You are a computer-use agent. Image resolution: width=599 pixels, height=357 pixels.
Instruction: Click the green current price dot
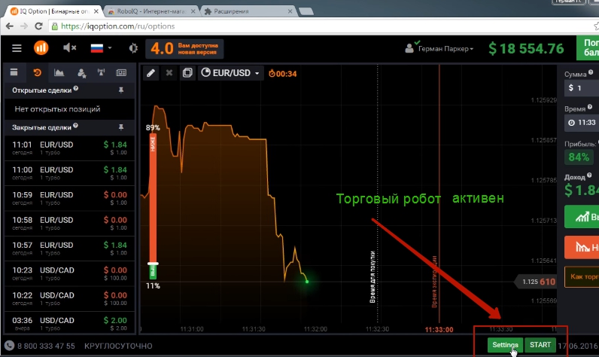(x=307, y=282)
